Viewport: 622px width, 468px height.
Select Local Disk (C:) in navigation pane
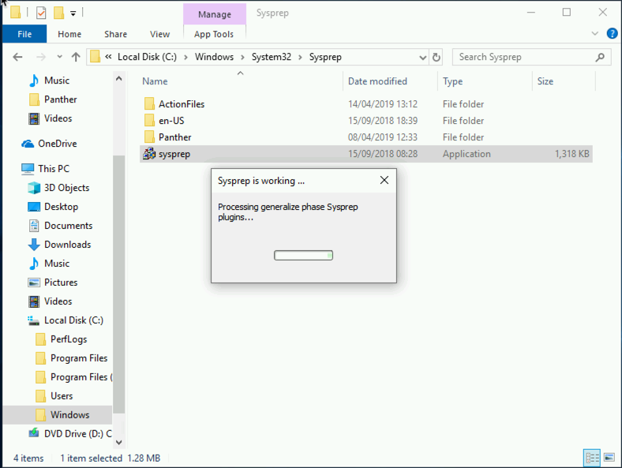coord(73,320)
